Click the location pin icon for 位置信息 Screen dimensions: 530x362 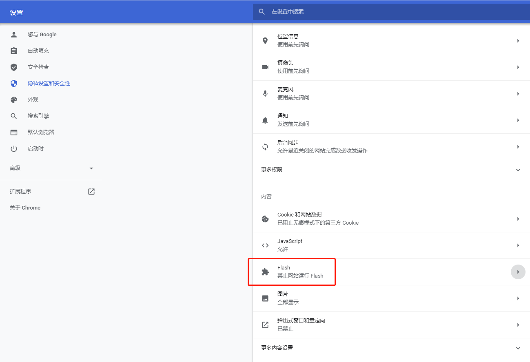point(265,41)
